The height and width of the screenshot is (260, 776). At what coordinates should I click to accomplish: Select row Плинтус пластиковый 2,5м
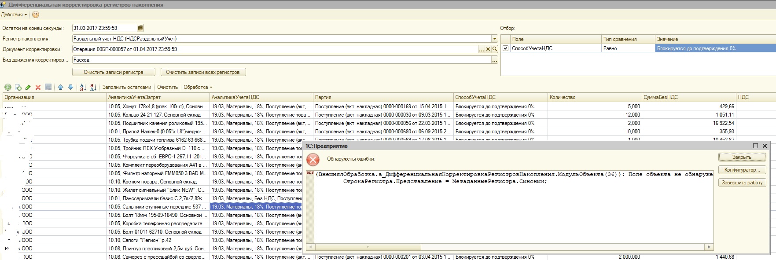158,249
